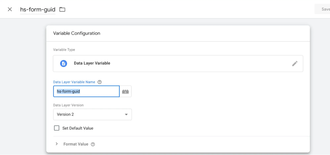Click into the Data Layer Variable Name input

coord(86,91)
